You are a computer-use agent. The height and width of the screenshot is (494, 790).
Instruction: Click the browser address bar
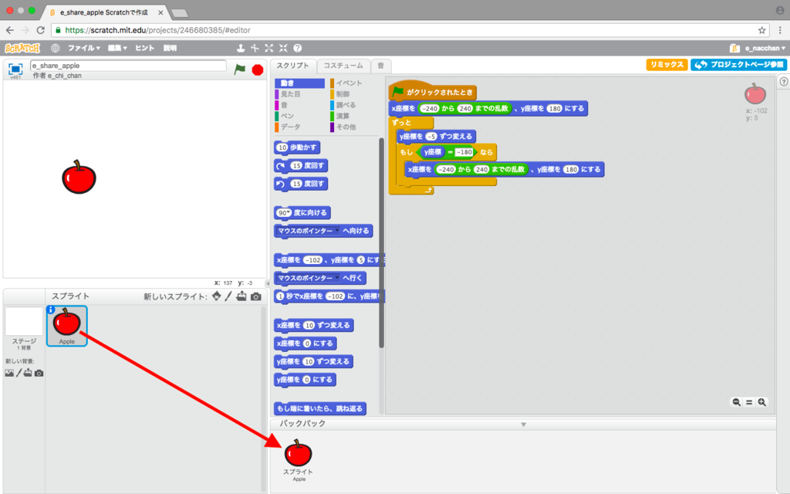coord(408,30)
